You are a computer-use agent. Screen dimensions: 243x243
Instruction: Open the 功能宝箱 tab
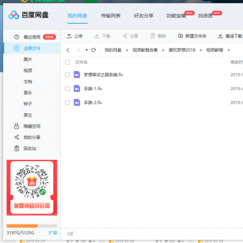tap(176, 16)
